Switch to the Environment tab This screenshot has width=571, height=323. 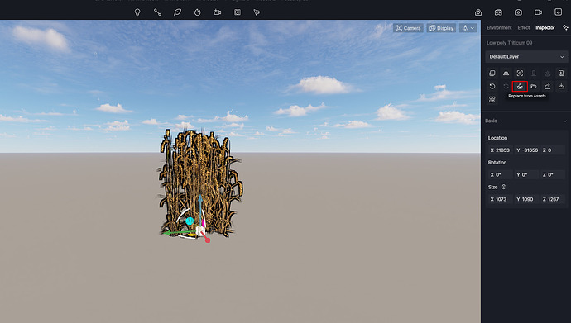tap(499, 27)
